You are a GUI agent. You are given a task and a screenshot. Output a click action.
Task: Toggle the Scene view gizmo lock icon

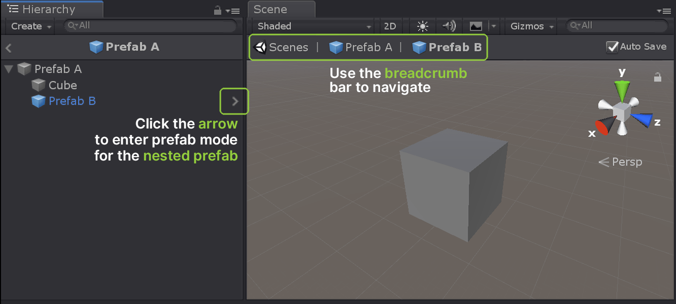[x=657, y=77]
